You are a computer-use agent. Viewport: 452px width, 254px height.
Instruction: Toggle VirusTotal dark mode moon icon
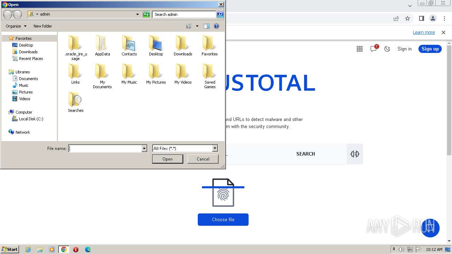pos(387,49)
